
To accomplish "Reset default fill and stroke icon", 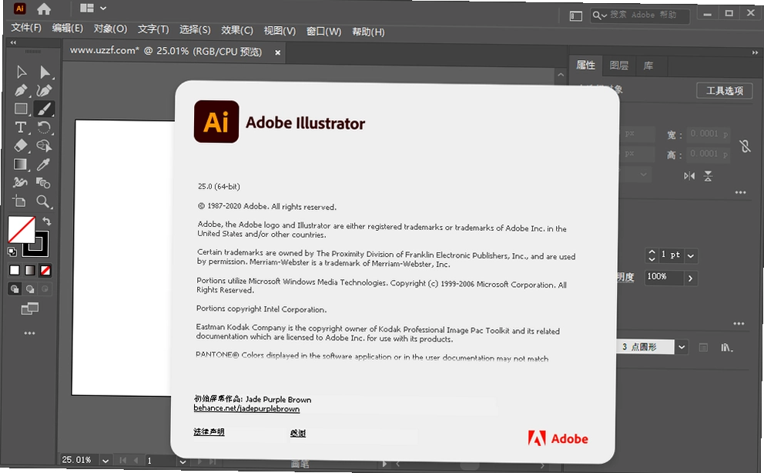I will pyautogui.click(x=12, y=251).
